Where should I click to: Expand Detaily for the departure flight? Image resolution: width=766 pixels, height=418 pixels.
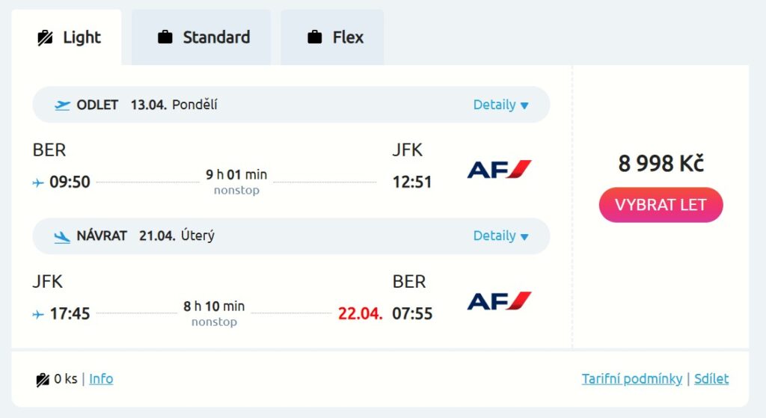(x=500, y=105)
